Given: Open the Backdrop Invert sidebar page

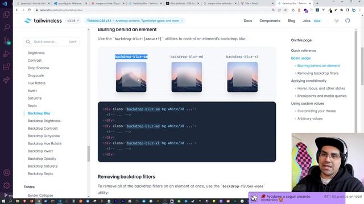Looking at the screenshot, I should pos(40,151).
